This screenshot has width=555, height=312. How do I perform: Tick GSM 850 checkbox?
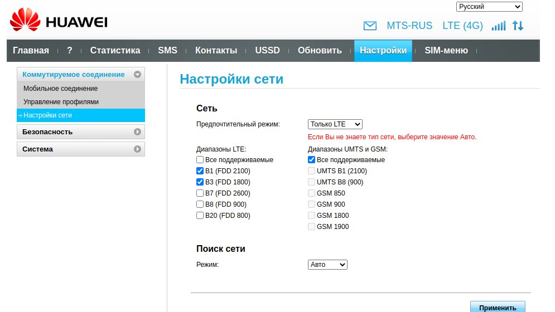tap(311, 193)
